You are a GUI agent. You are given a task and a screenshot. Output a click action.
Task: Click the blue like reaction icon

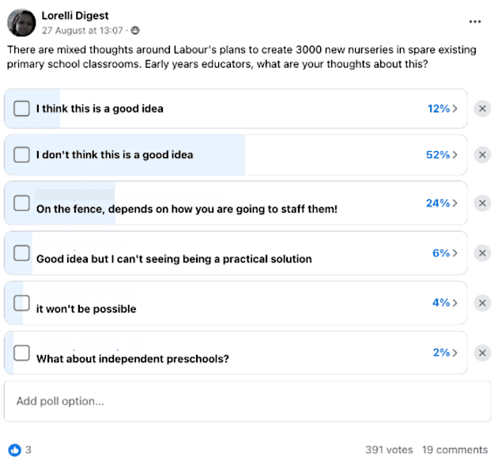pos(14,449)
